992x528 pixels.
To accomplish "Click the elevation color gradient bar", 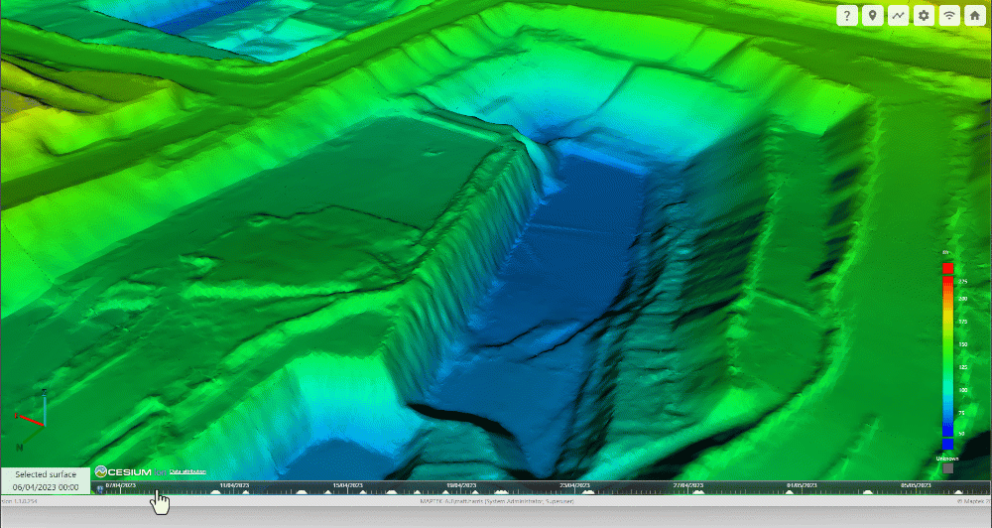I will point(947,355).
